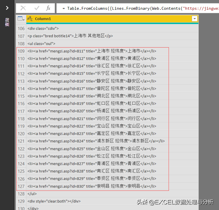Open the Column1 filter dropdown arrow
Viewport: 219px width, 210px height.
click(195, 19)
